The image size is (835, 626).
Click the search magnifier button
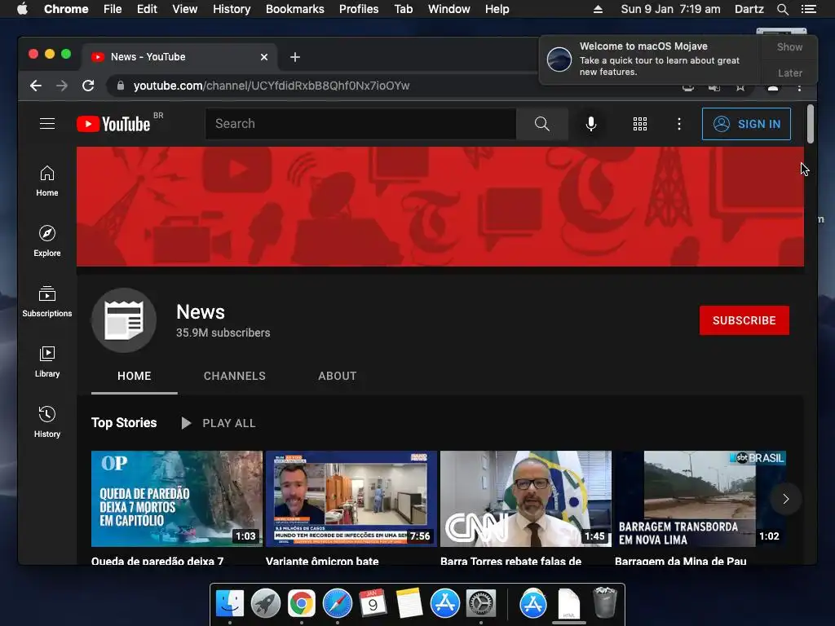[541, 124]
